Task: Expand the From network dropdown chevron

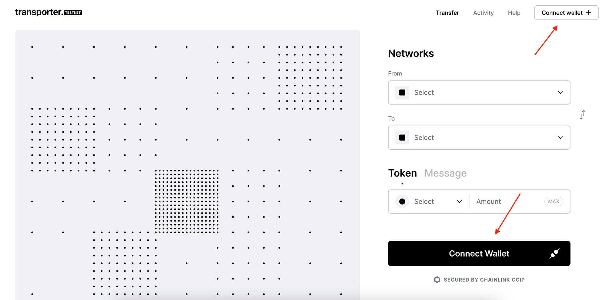Action: (x=560, y=93)
